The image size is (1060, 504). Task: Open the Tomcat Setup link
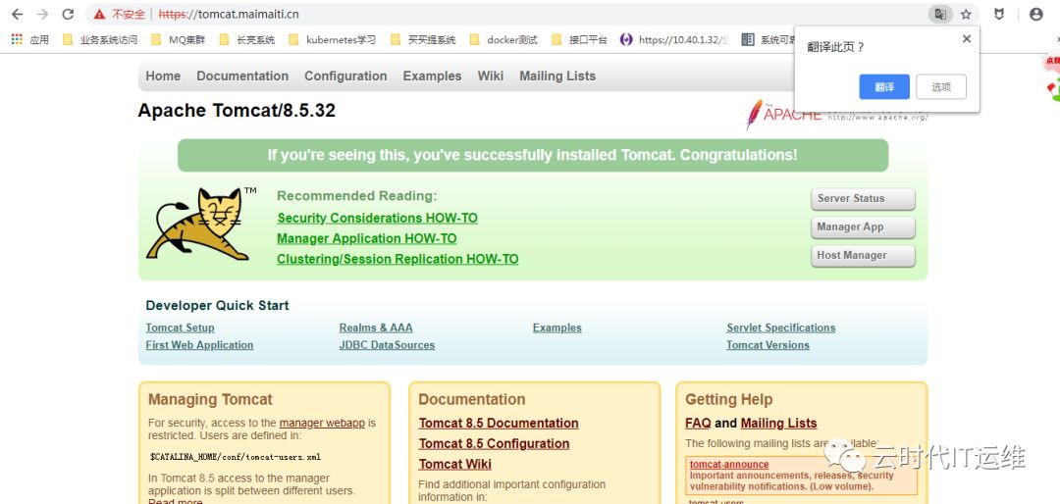(180, 328)
